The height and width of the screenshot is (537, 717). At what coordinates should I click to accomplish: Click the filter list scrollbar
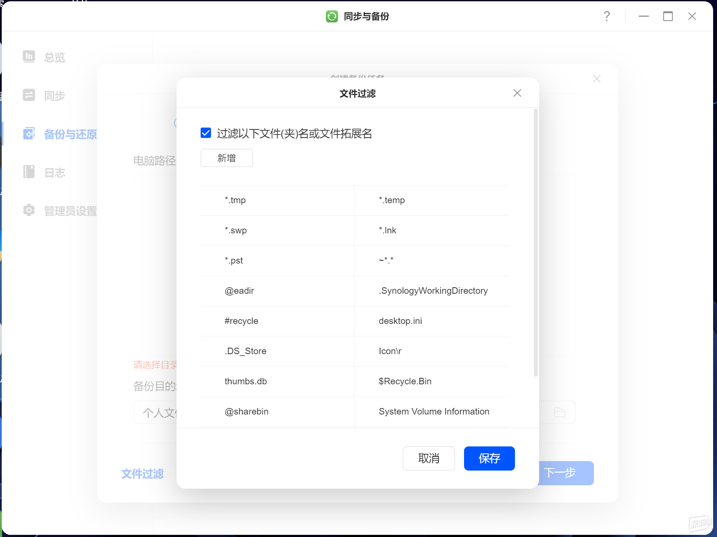pos(536,243)
